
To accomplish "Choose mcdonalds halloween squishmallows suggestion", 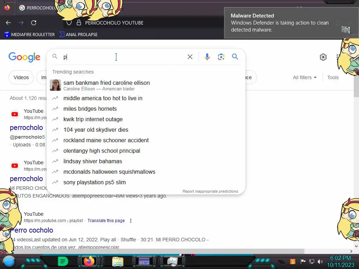I will click(146, 172).
